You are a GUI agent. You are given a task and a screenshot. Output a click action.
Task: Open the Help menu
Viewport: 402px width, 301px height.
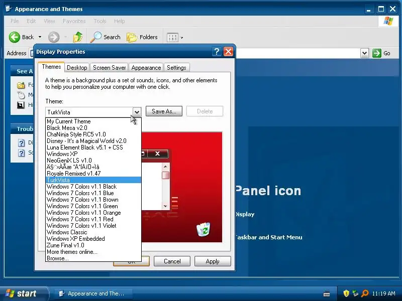(119, 21)
